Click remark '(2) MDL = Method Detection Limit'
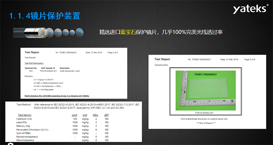Image resolution: width=273 pixels, height=145 pixels. pyautogui.click(x=48, y=83)
